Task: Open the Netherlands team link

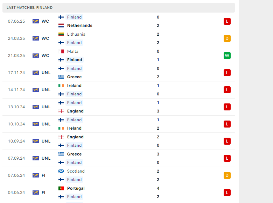Action: tap(80, 26)
